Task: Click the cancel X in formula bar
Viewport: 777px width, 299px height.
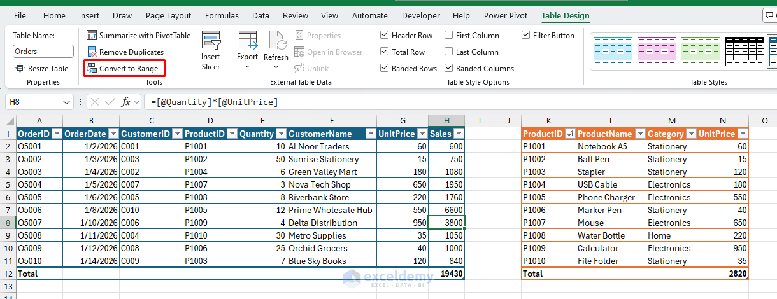Action: coord(95,102)
